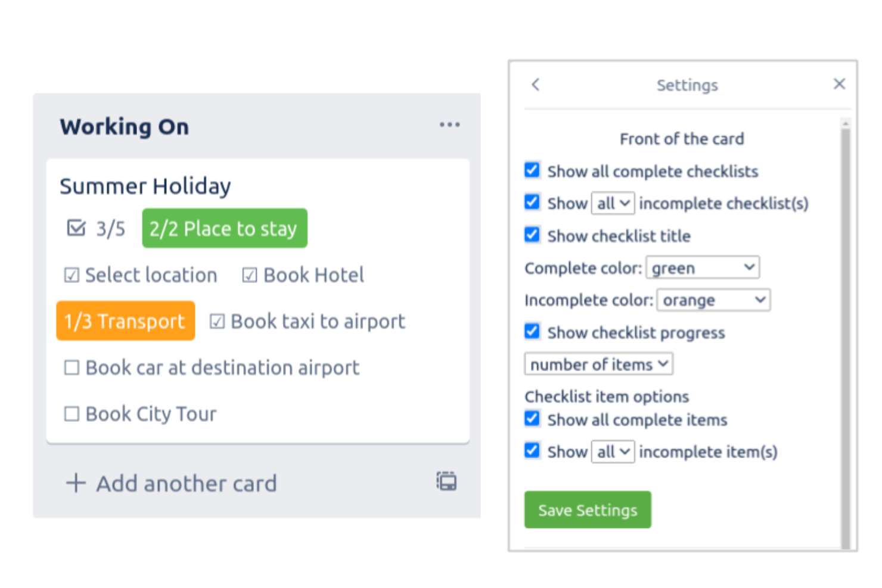Screen dimensions: 882x588
Task: Click the Settings panel title
Action: pyautogui.click(x=687, y=85)
